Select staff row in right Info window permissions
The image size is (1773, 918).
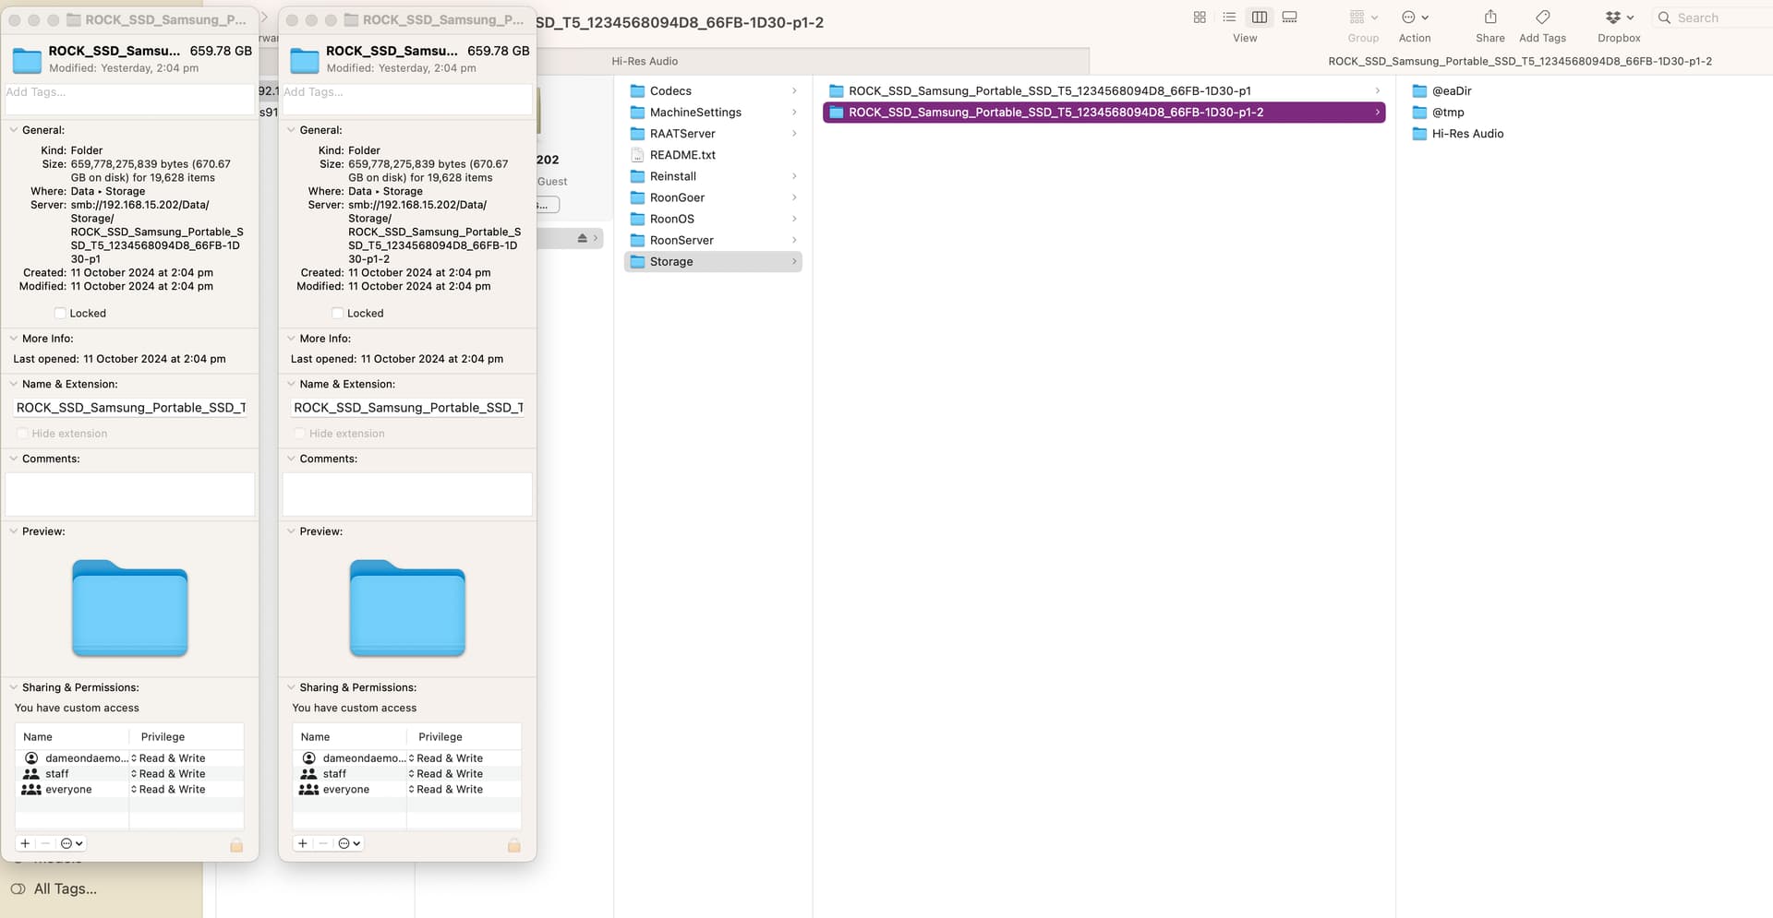click(407, 773)
